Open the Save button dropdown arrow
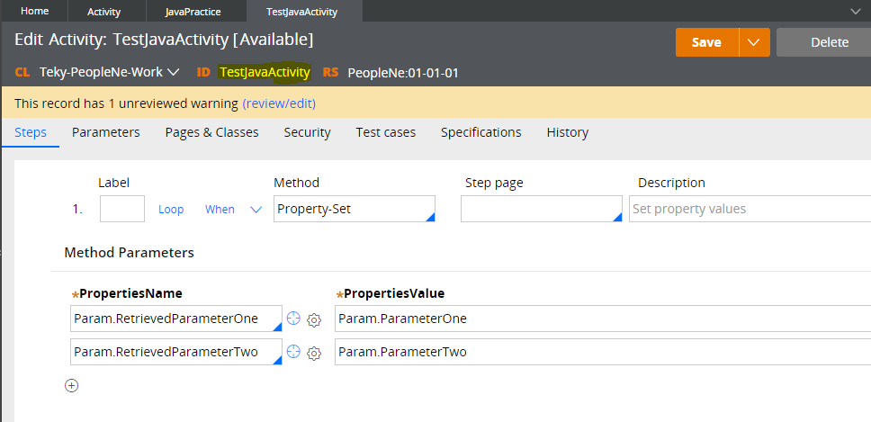The height and width of the screenshot is (422, 871). [x=754, y=42]
